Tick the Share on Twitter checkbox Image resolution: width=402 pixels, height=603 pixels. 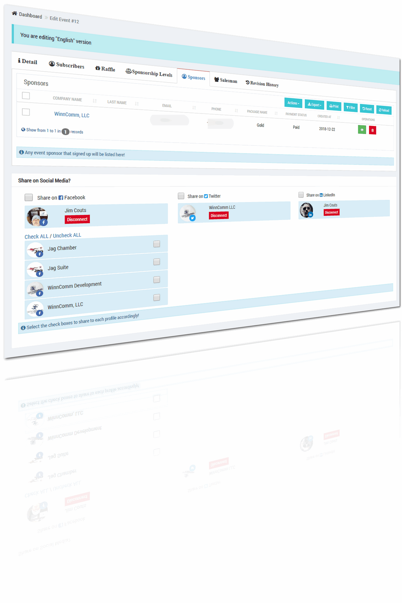pyautogui.click(x=181, y=196)
